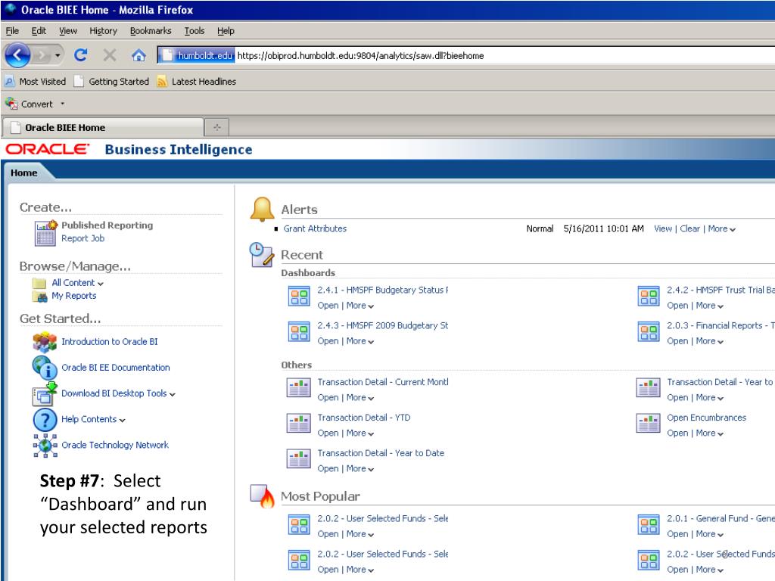Open the Oracle BI EE Documentation link

(x=116, y=368)
